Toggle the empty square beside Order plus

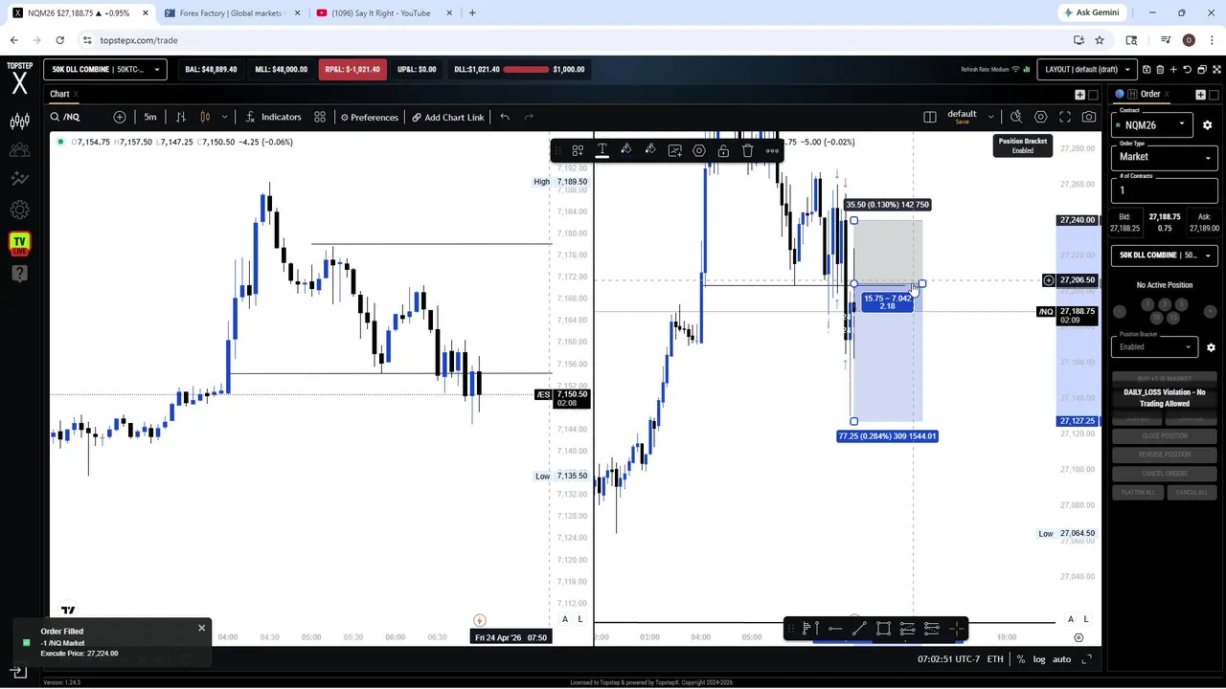1215,95
